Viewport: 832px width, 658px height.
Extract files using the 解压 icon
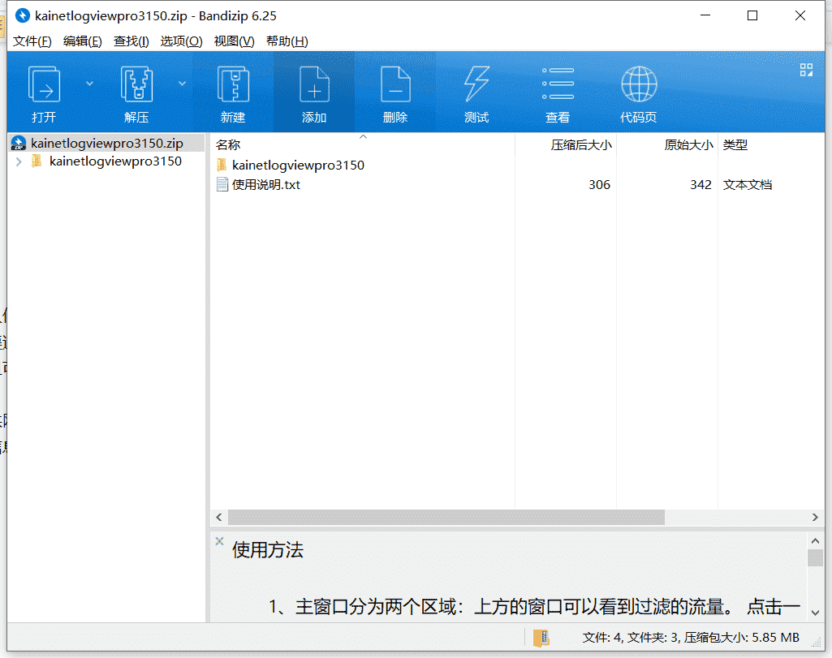137,84
